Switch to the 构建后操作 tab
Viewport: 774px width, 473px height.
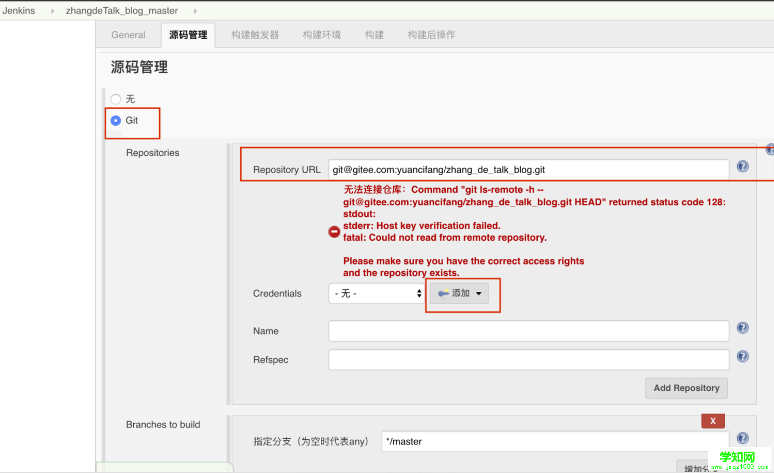coord(432,35)
